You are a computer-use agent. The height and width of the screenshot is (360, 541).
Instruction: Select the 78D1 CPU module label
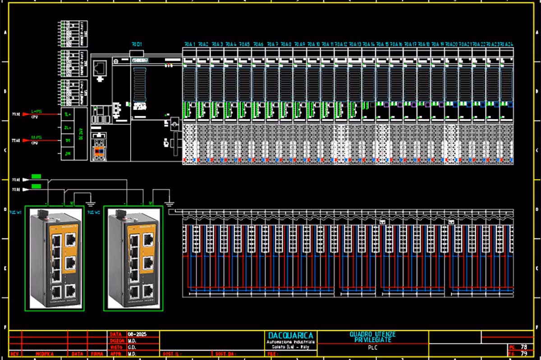[137, 44]
